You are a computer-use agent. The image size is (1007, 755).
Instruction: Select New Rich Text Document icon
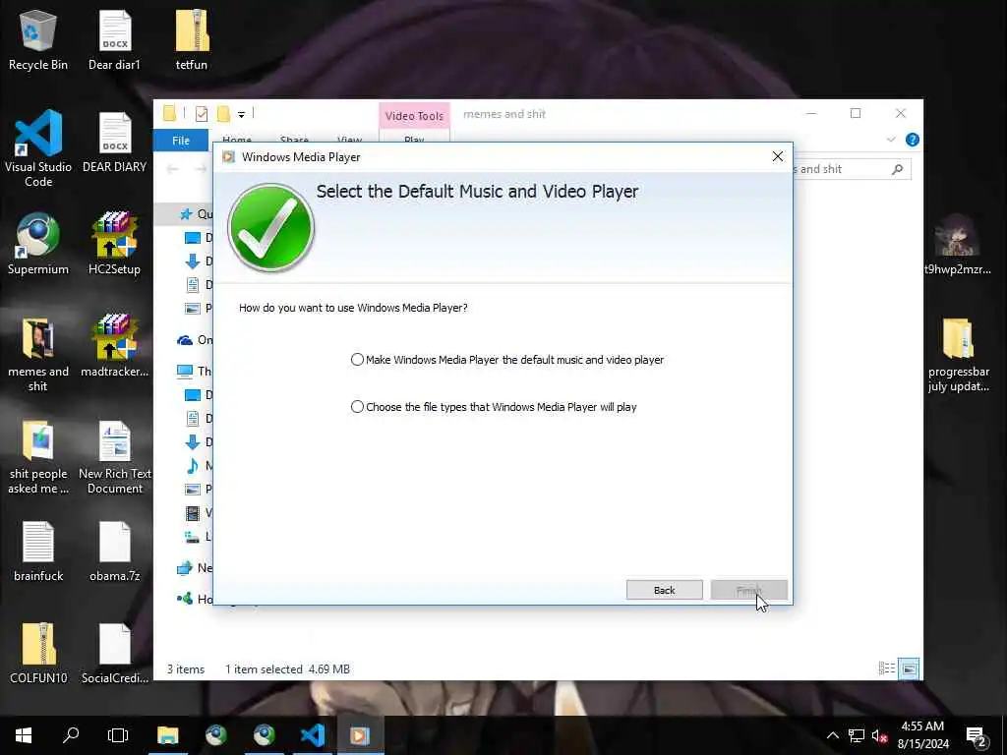point(114,457)
